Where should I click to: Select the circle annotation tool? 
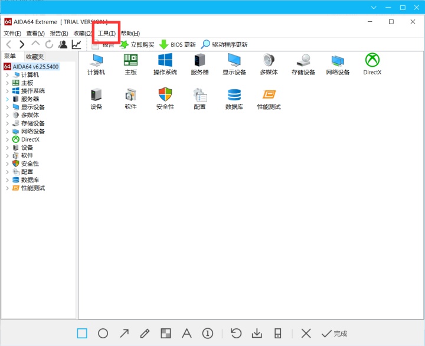[103, 333]
